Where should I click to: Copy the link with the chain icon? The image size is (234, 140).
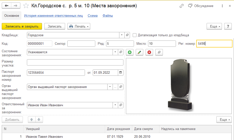(181, 6)
